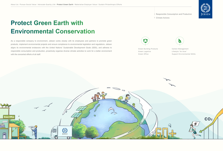This screenshot has height=151, width=223.
Task: Click the Jebsen logo at the top
Action: (x=205, y=9)
